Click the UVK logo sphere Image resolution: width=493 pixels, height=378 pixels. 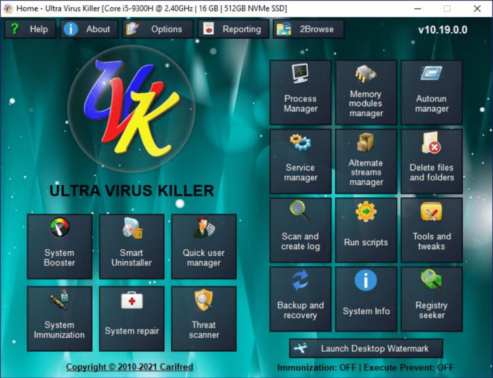pyautogui.click(x=131, y=109)
